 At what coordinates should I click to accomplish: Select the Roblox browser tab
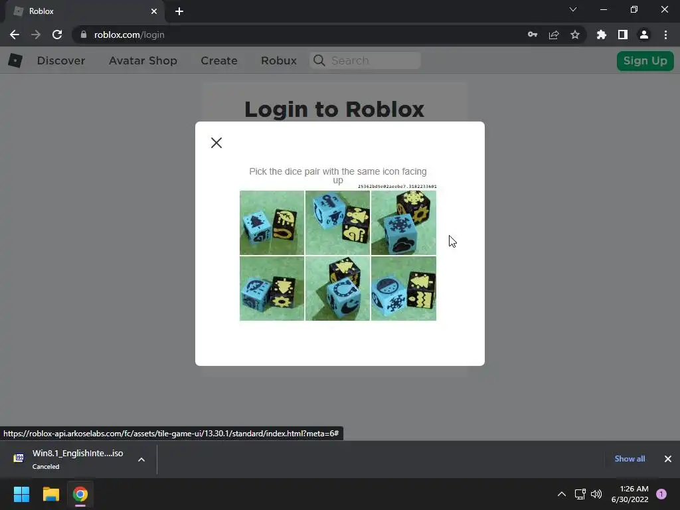(85, 11)
